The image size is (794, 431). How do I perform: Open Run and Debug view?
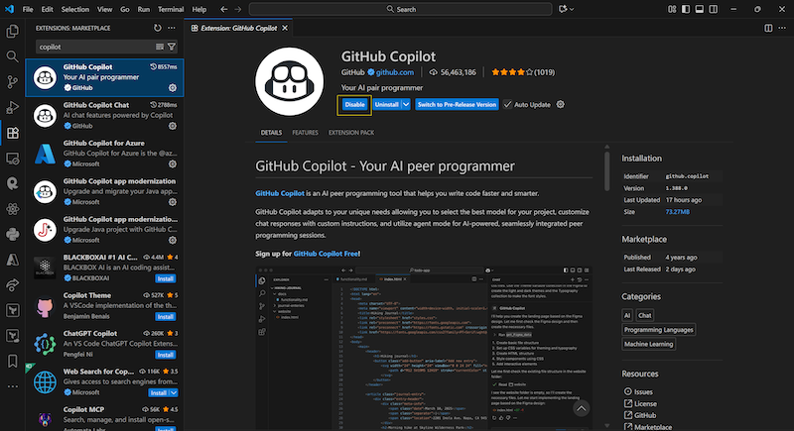coord(12,107)
